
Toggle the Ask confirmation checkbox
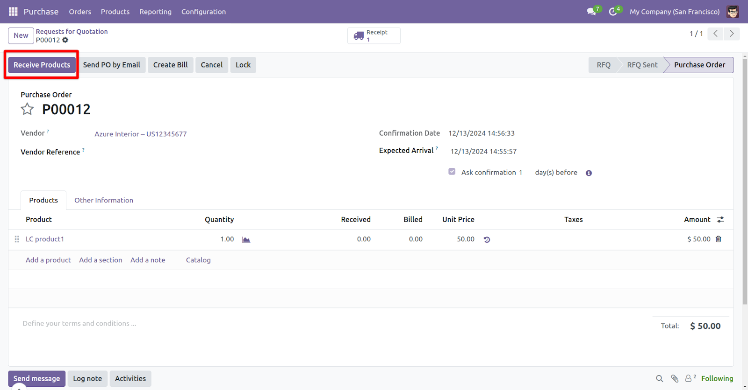pyautogui.click(x=452, y=172)
